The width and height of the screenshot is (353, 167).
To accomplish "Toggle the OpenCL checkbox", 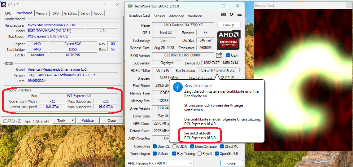I will (155, 147).
